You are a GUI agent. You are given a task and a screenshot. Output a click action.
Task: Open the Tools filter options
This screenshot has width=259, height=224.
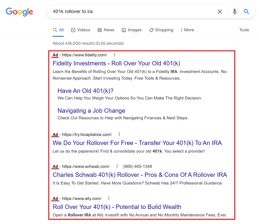244,30
